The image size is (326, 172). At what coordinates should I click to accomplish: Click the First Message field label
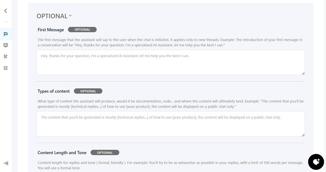(51, 30)
